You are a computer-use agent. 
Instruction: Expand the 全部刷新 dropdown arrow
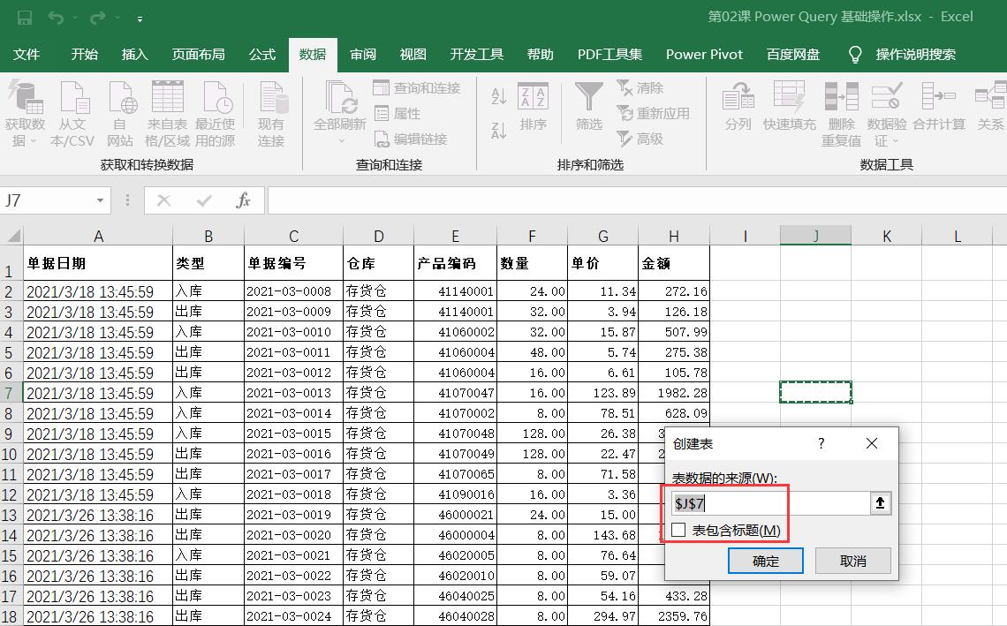341,140
